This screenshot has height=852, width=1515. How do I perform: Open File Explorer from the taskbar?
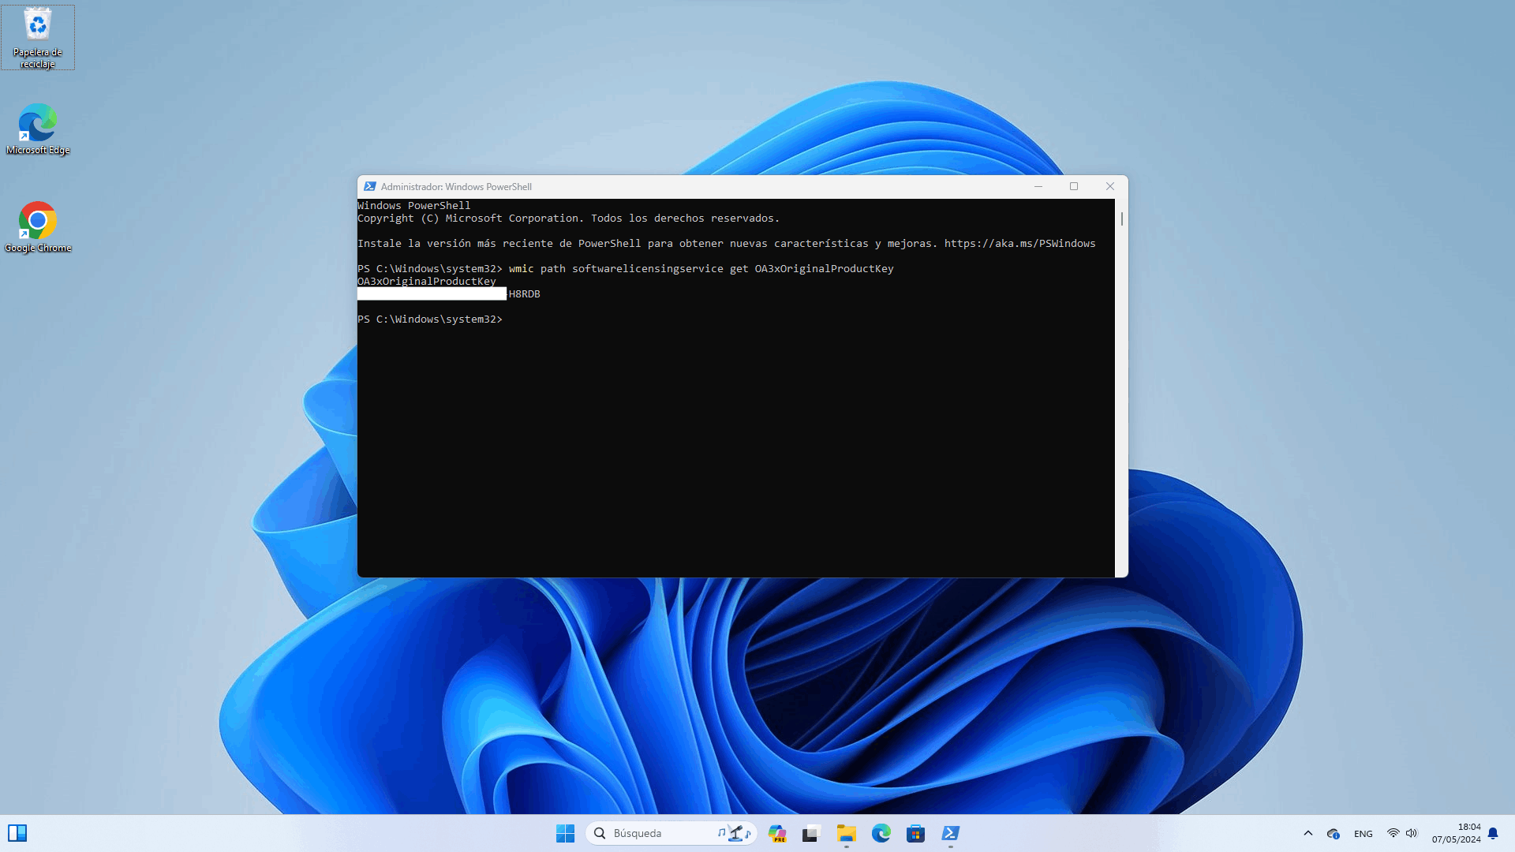coord(847,833)
